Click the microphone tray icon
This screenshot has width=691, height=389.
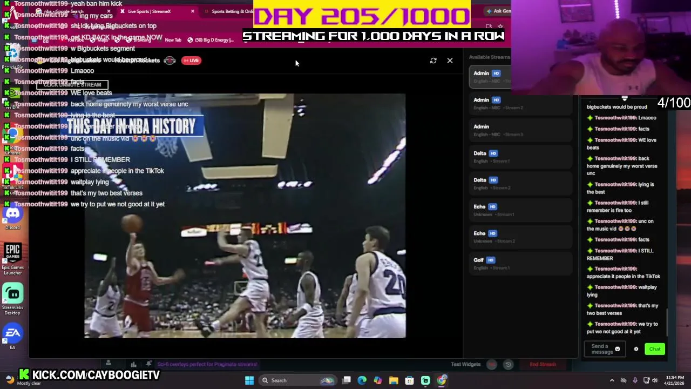click(635, 380)
